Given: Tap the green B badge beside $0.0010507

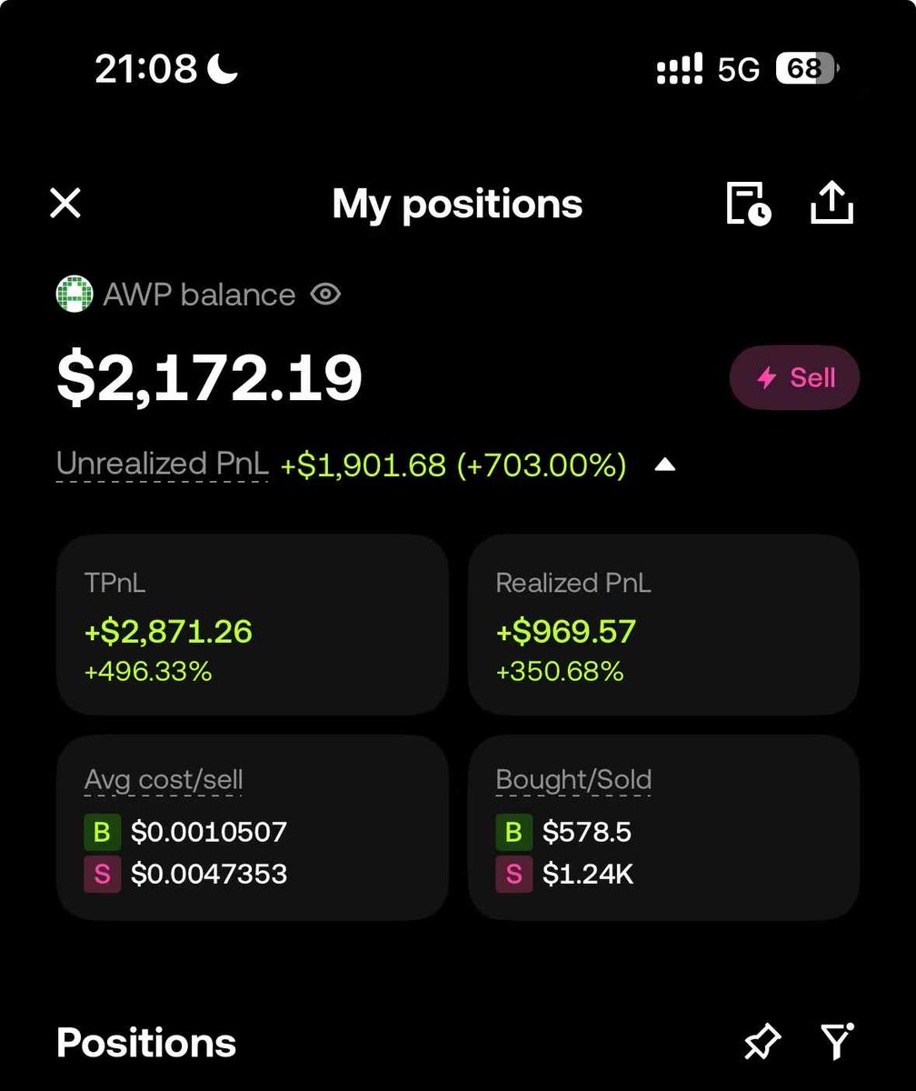Looking at the screenshot, I should pos(103,832).
